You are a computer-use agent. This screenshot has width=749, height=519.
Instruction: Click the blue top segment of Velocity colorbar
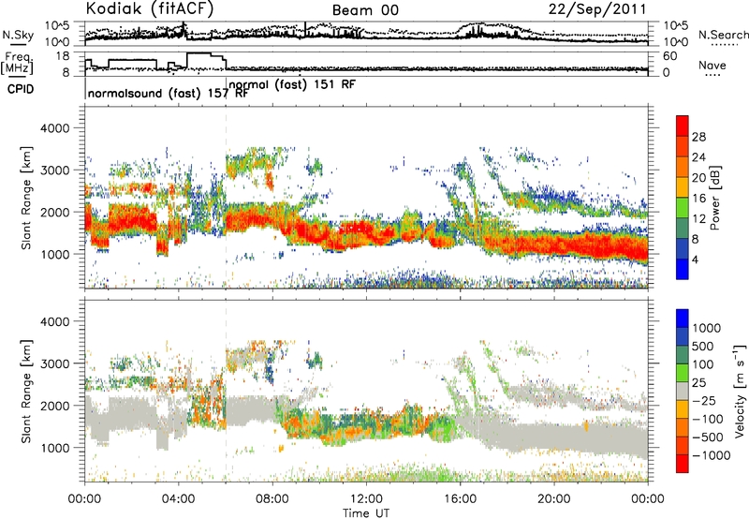click(683, 319)
